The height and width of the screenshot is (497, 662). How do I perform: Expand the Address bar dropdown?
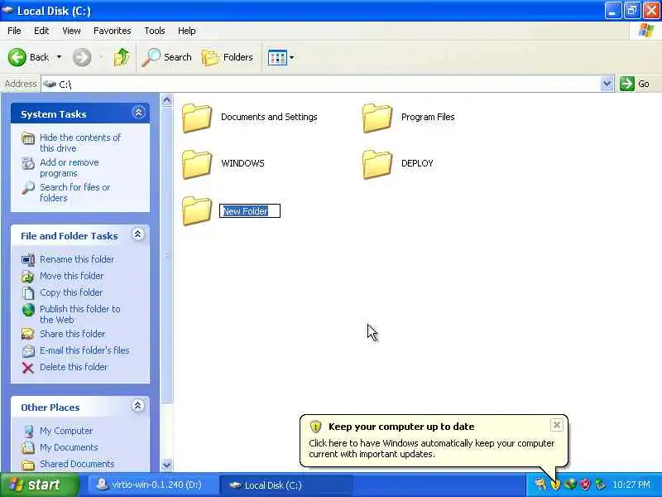[x=607, y=84]
